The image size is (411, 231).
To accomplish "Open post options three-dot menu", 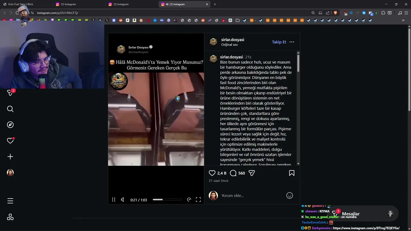I will click(x=292, y=42).
